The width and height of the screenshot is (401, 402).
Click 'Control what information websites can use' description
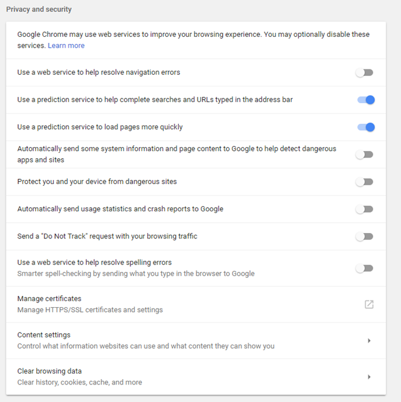[x=146, y=346]
